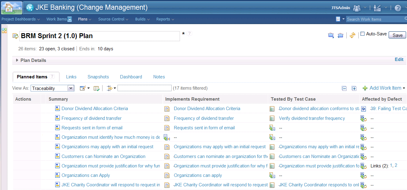Viewport: 407px width, 190px height.
Task: Click the plan icon beside BRM Sprint 2 title
Action: (x=15, y=36)
